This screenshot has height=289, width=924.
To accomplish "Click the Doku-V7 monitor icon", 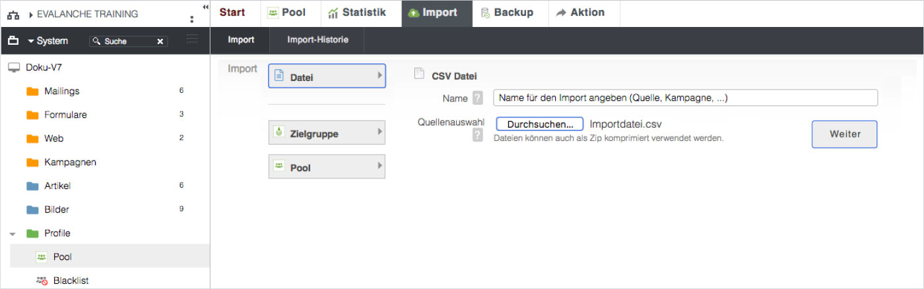I will click(14, 67).
